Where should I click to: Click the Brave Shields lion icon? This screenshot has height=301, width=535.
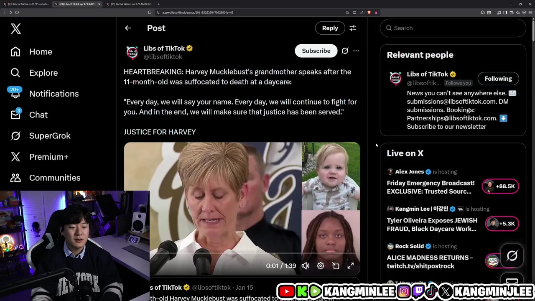(369, 13)
